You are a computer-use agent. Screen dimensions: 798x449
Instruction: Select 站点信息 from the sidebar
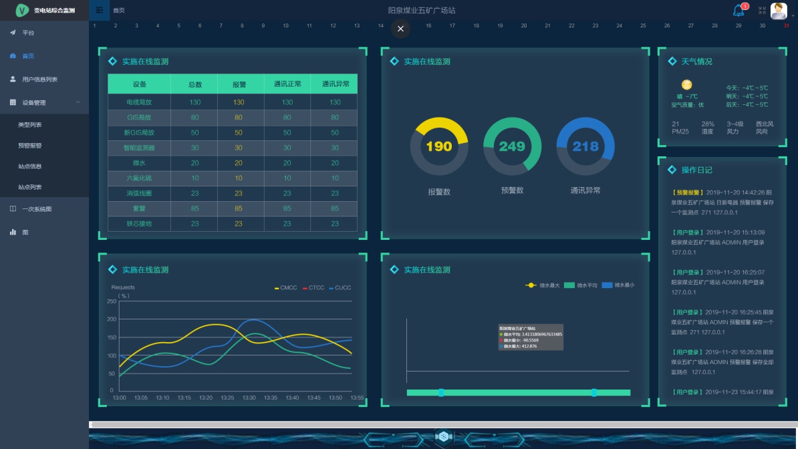[x=30, y=166]
